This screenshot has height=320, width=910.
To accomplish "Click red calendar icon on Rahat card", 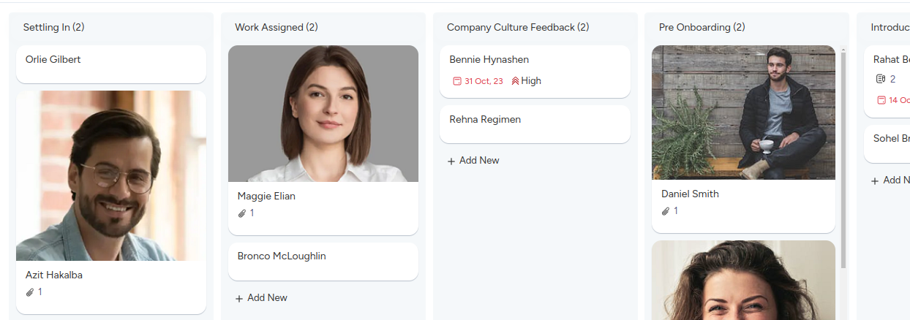I will [881, 100].
